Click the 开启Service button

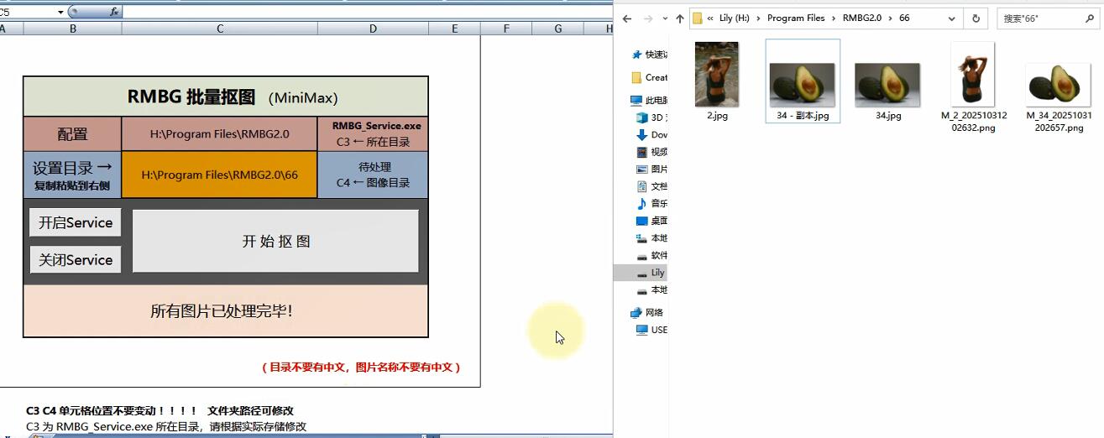click(x=76, y=223)
